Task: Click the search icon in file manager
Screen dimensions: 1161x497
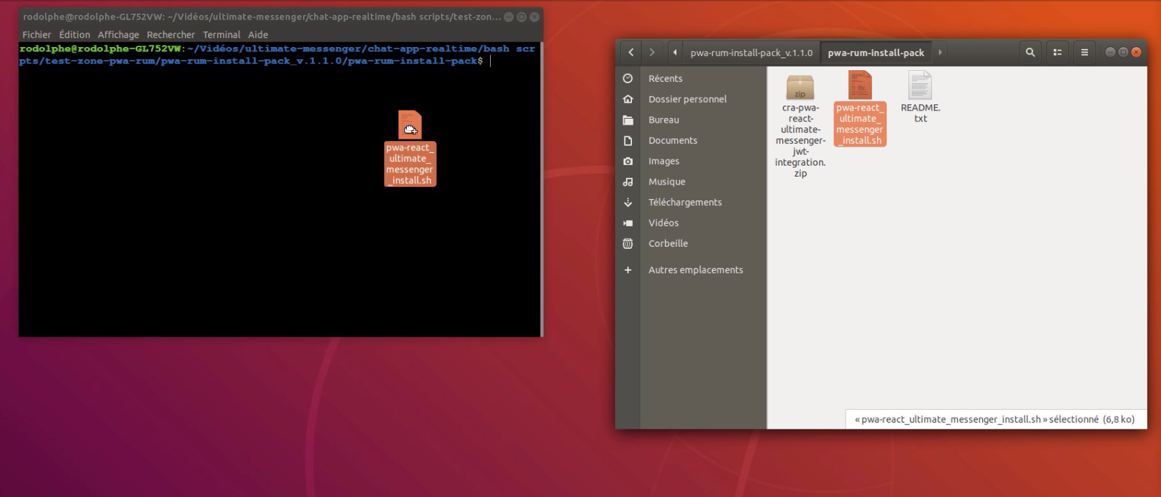Action: click(1030, 52)
